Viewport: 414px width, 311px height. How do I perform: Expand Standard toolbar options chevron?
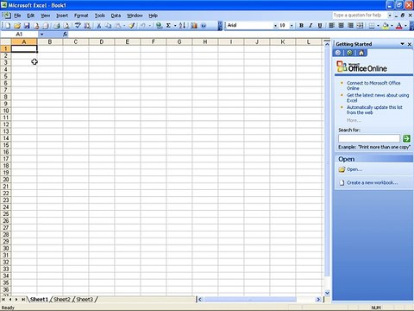[220, 26]
